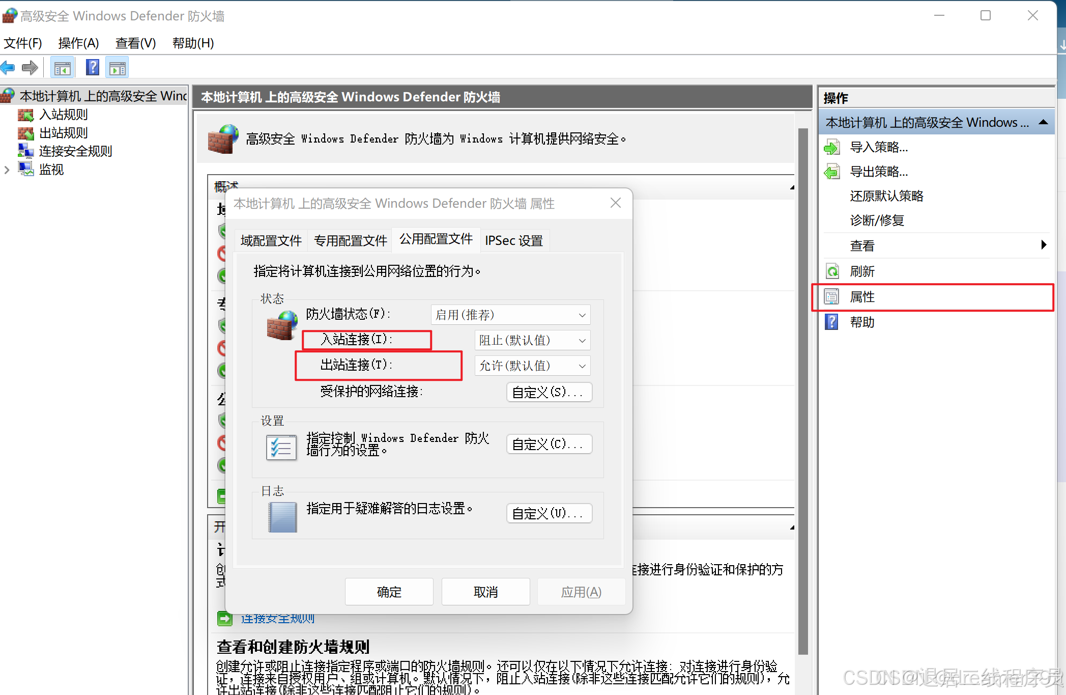Open the Action (操作) menu

pyautogui.click(x=78, y=43)
